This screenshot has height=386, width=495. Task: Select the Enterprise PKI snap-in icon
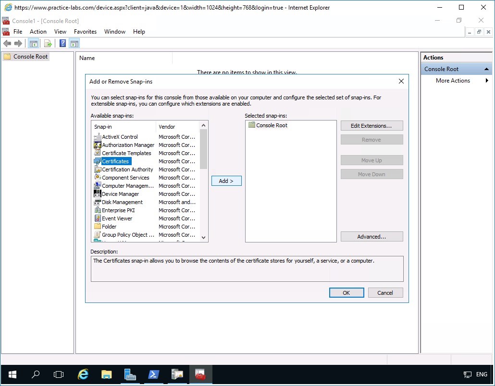pyautogui.click(x=97, y=210)
